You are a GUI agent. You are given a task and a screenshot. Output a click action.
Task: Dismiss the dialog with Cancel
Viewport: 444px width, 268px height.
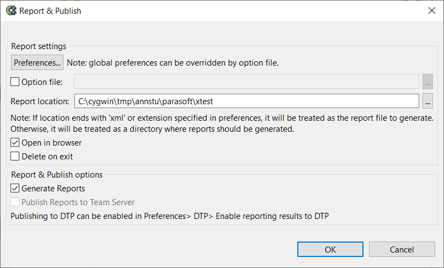(402, 249)
